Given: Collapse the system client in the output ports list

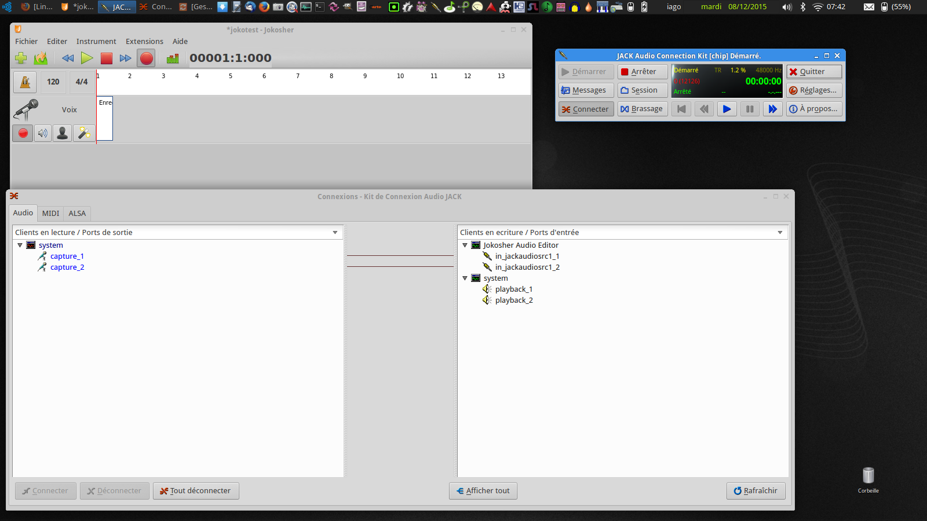Looking at the screenshot, I should [x=20, y=245].
